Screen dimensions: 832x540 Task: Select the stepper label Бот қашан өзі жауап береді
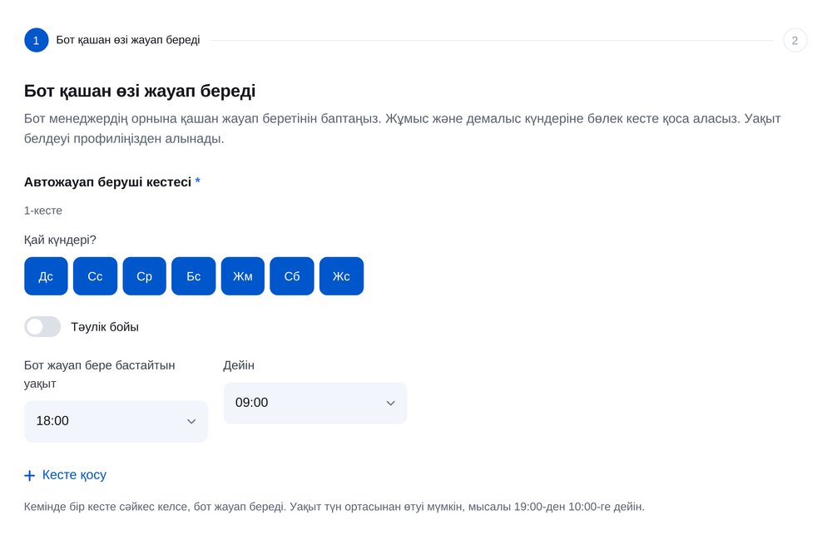coord(128,40)
